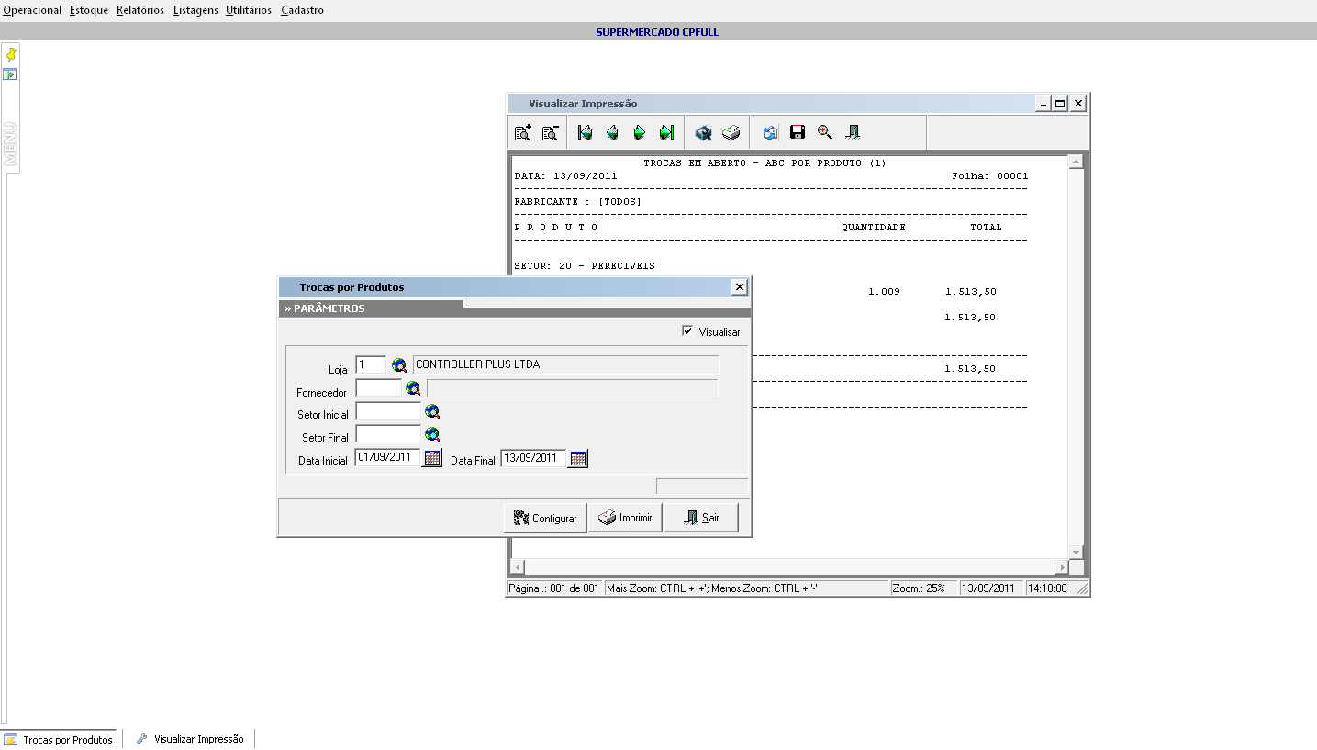Open the Relatórios menu

pos(140,10)
